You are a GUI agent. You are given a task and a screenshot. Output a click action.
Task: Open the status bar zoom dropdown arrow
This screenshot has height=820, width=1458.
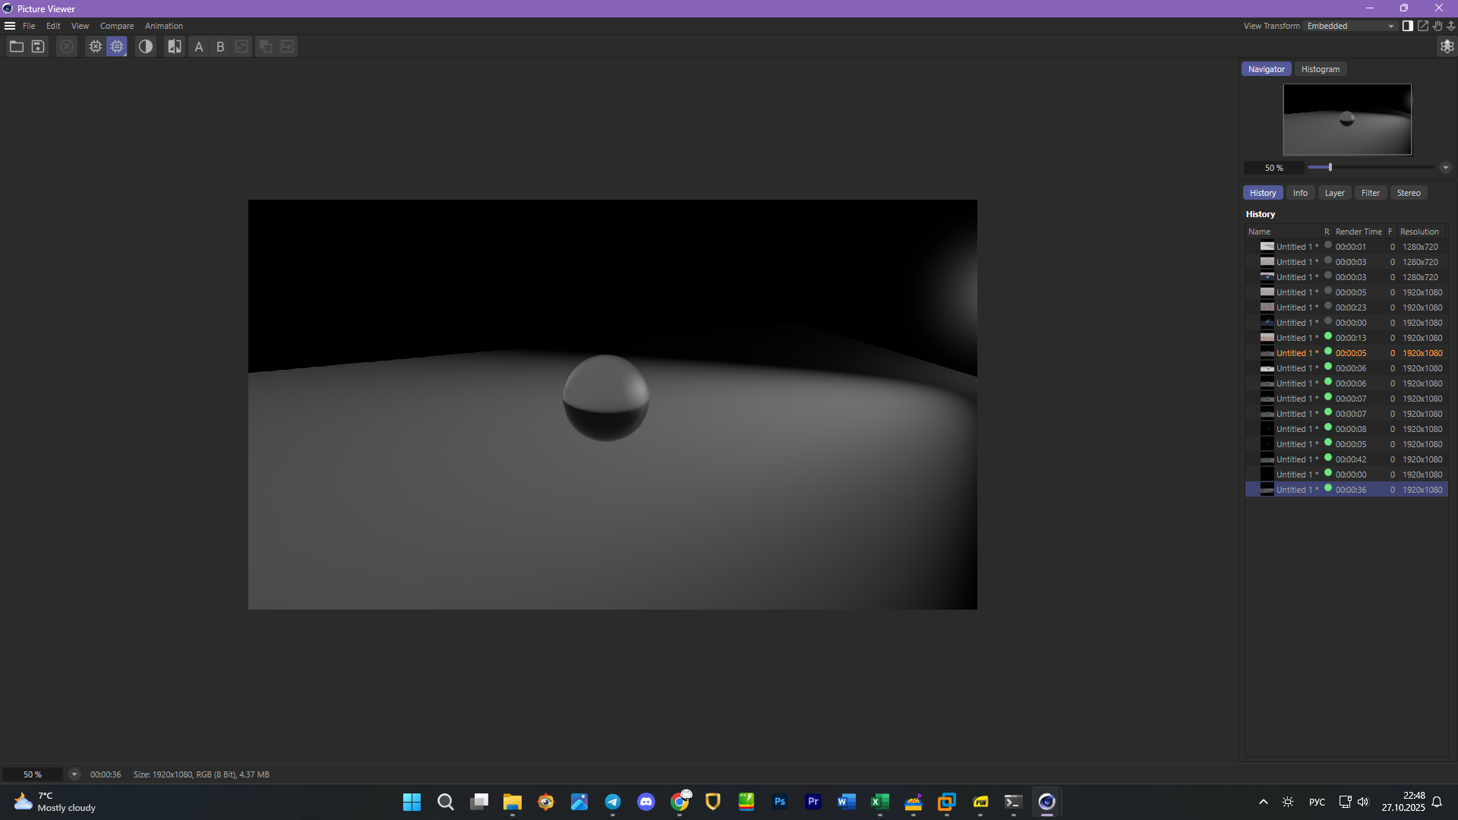pyautogui.click(x=74, y=774)
